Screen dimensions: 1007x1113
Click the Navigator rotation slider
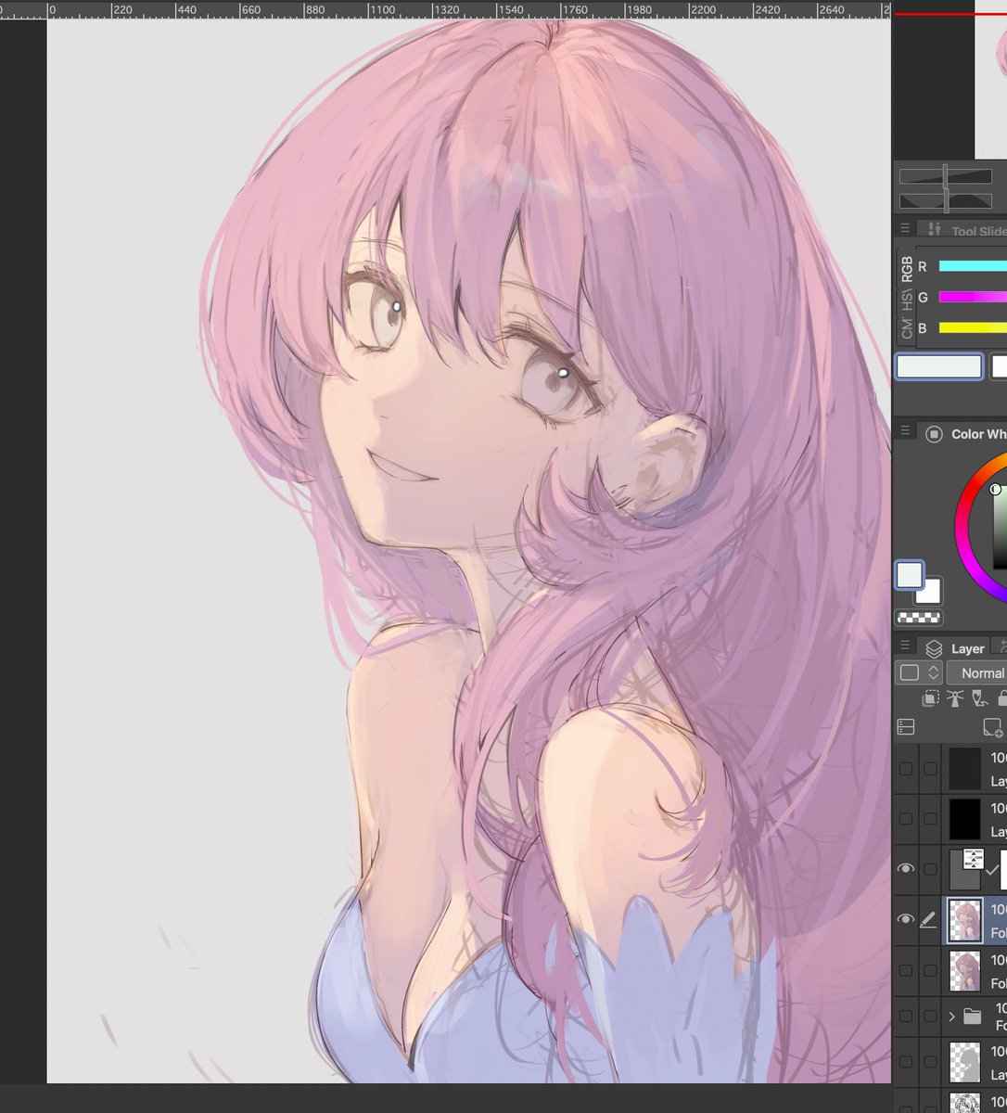coord(945,200)
